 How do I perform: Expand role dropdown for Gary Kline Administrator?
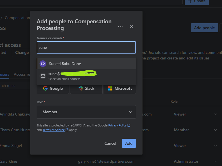click(x=216, y=161)
